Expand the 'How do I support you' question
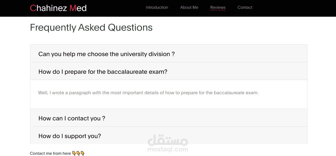Image resolution: width=336 pixels, height=156 pixels. coord(70,136)
